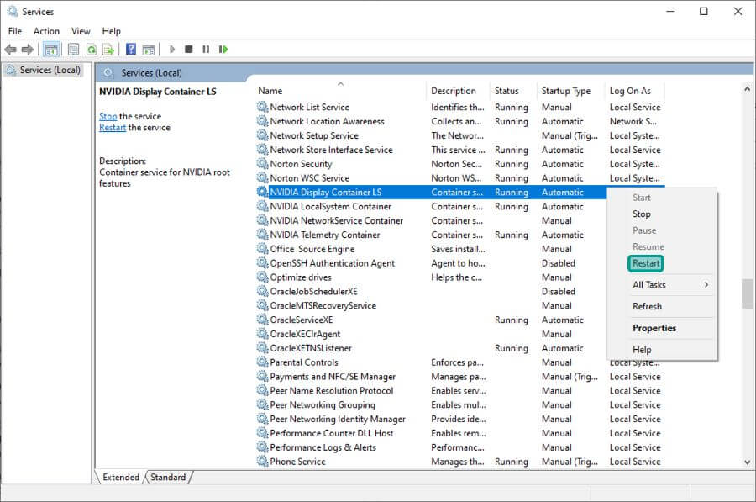Switch to the Standard tab
The image size is (756, 502).
[168, 477]
